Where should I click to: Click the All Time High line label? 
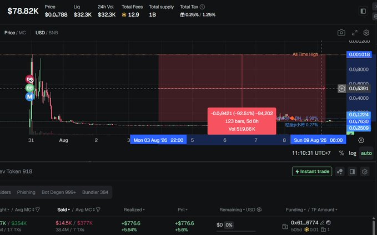click(x=305, y=54)
